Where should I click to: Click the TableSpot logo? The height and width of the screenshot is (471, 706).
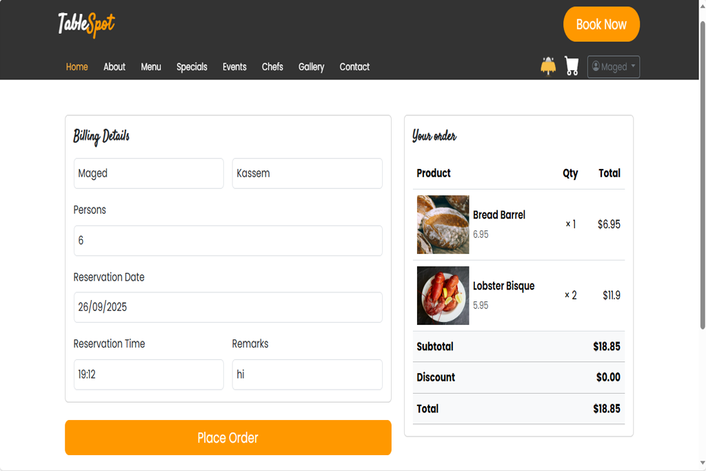click(86, 24)
